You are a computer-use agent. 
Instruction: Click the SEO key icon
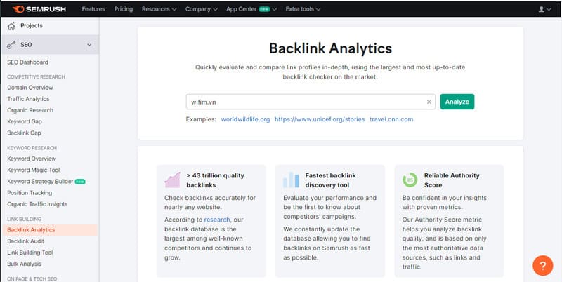[11, 45]
